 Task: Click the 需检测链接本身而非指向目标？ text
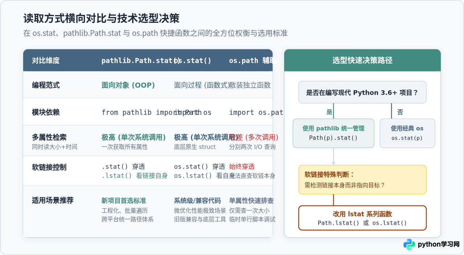point(345,185)
